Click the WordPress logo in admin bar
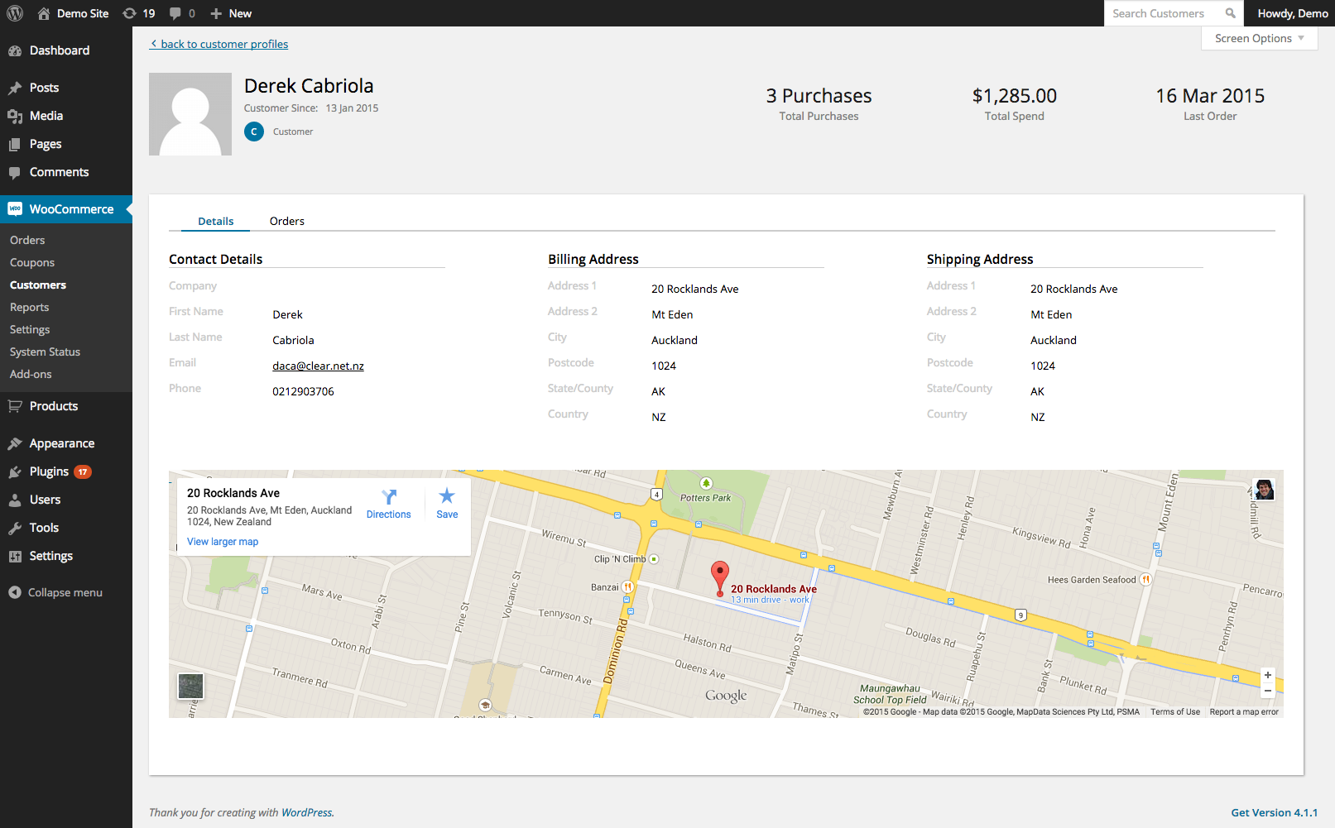1335x828 pixels. [15, 13]
